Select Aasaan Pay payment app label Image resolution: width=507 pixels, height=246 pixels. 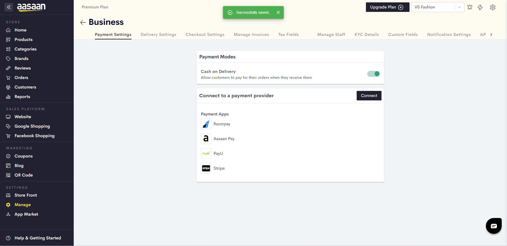(x=224, y=139)
